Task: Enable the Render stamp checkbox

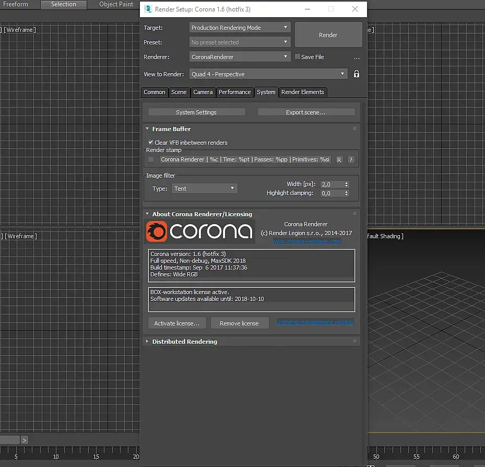Action: click(x=151, y=159)
